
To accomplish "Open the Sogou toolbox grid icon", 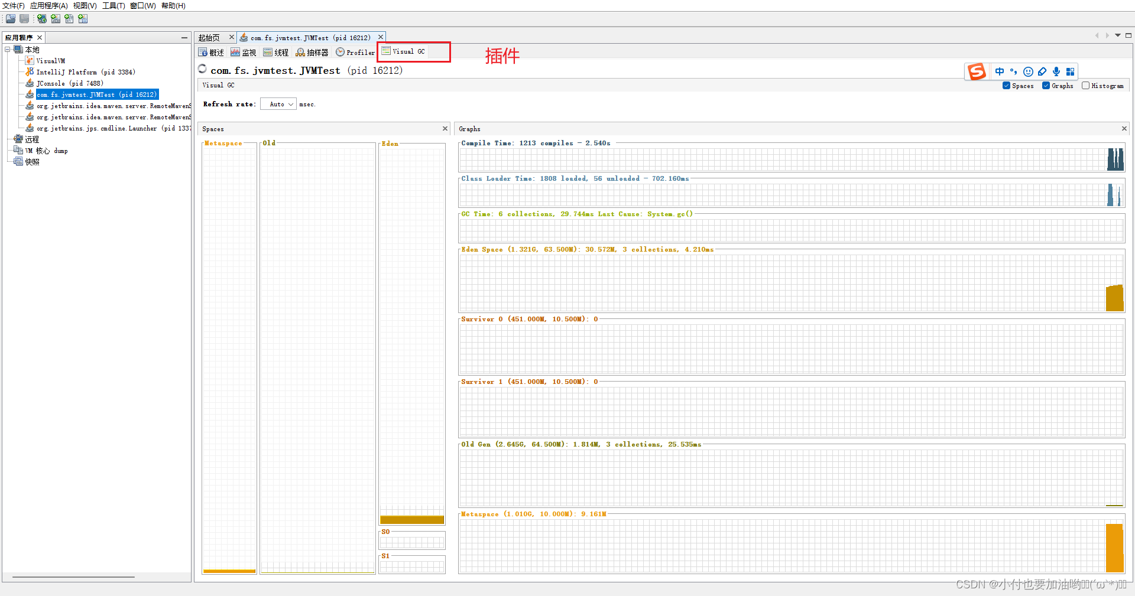I will [1070, 71].
